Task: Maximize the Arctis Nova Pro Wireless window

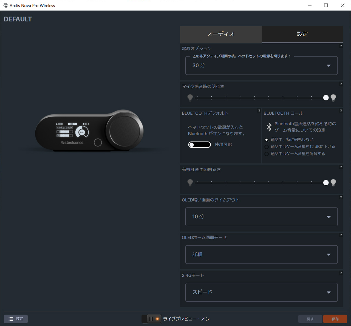Action: pos(326,5)
